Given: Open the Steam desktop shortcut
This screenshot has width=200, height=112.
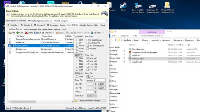Looking at the screenshot, I should tap(124, 7).
